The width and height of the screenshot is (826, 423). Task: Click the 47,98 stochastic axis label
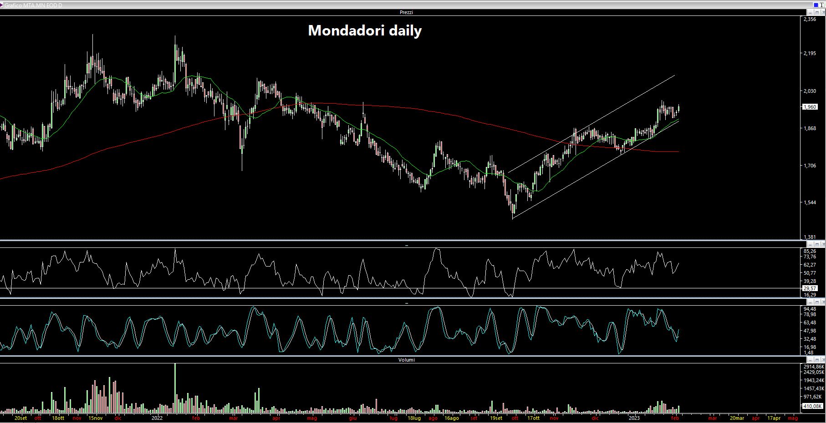(x=810, y=331)
